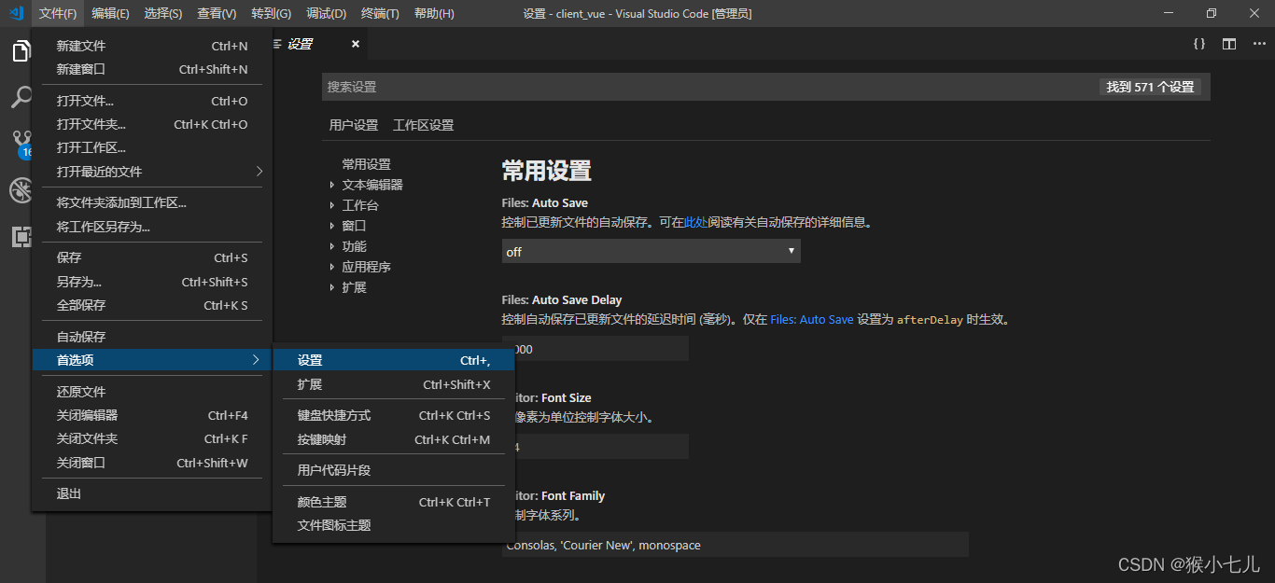The width and height of the screenshot is (1275, 583).
Task: Split the editor with split icon
Action: pyautogui.click(x=1229, y=44)
